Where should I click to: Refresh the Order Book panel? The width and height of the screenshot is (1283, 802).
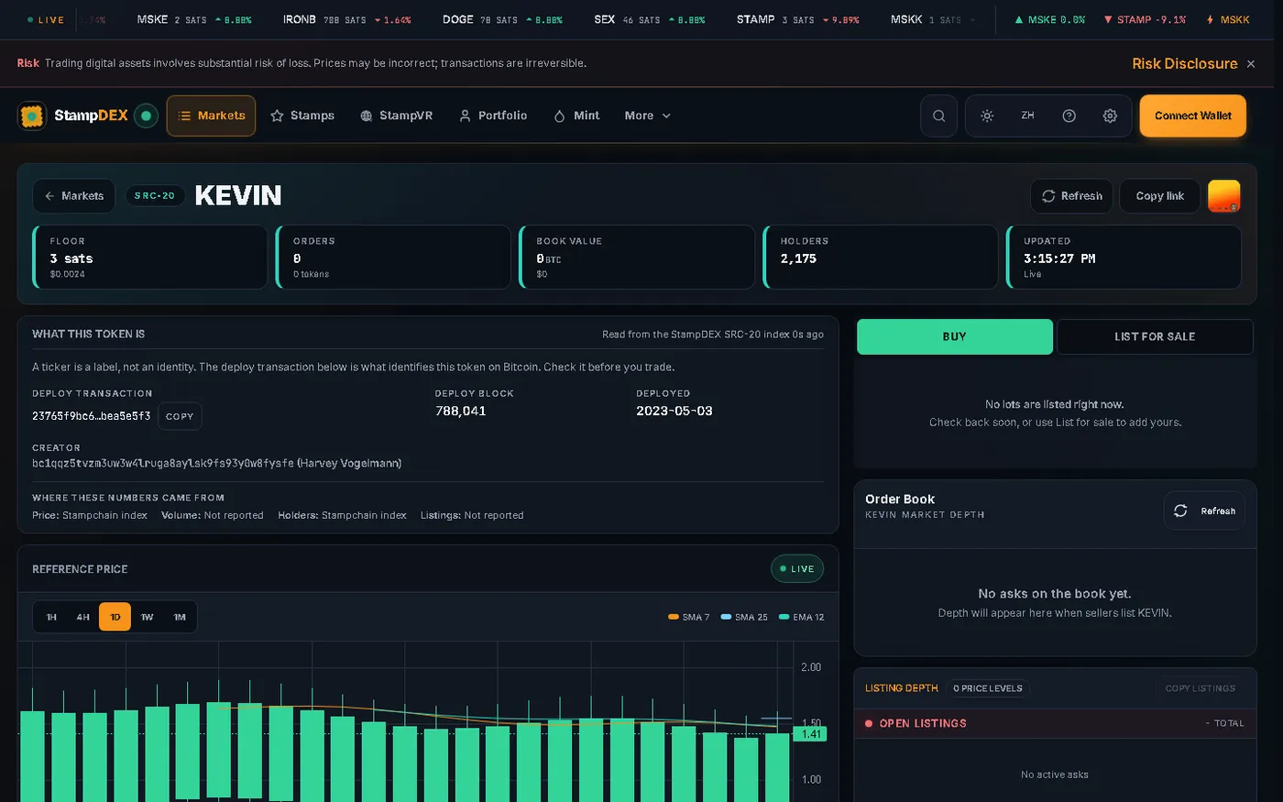point(1204,511)
